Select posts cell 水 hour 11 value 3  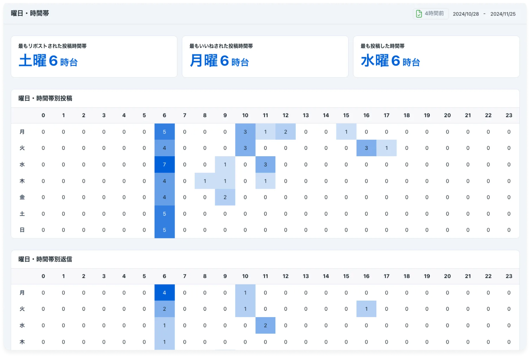(266, 165)
